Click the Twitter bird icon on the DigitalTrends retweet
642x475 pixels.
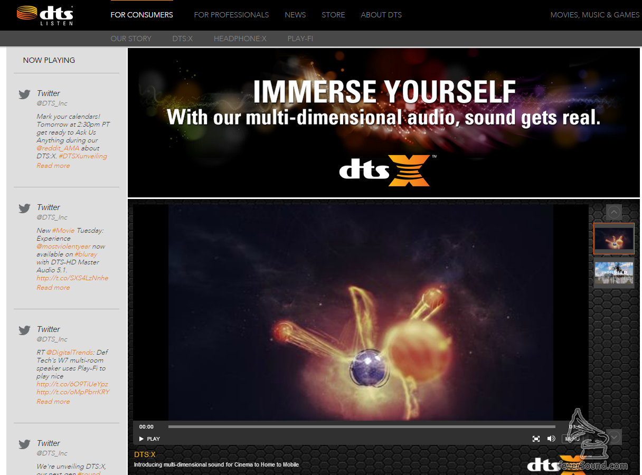coord(24,330)
